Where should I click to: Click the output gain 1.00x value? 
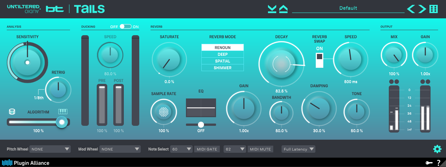(x=425, y=74)
